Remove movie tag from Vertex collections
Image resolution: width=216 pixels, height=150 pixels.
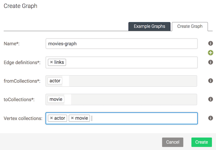[72, 118]
